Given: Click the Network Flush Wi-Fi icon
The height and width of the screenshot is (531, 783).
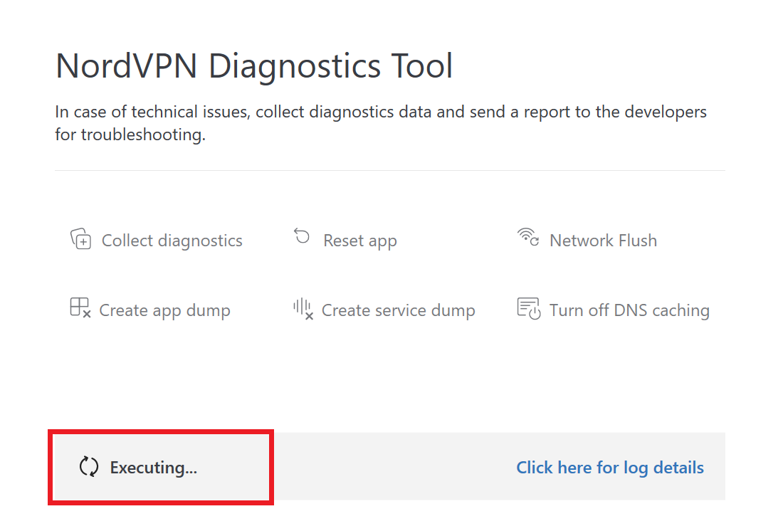Looking at the screenshot, I should pyautogui.click(x=527, y=237).
